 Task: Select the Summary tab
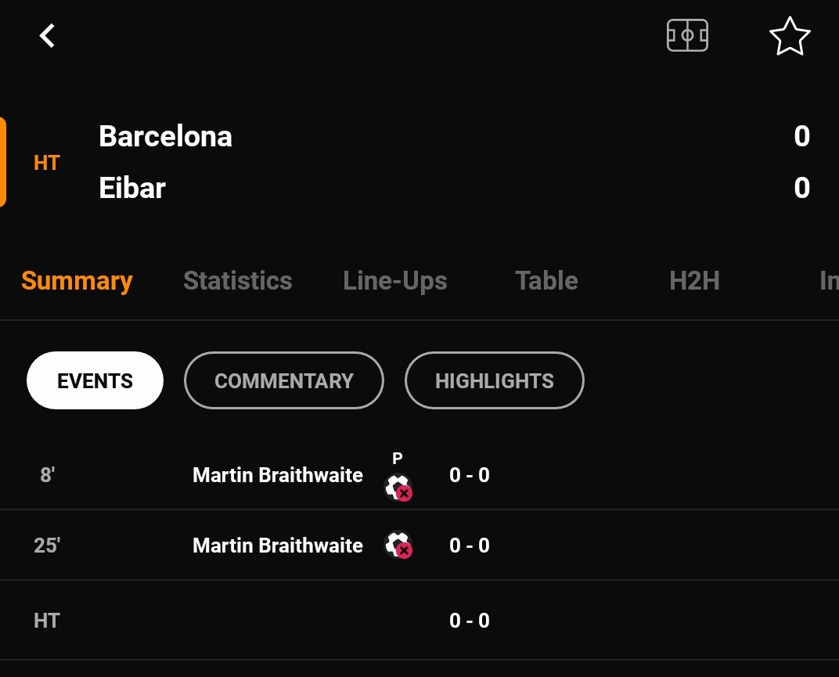[x=77, y=281]
